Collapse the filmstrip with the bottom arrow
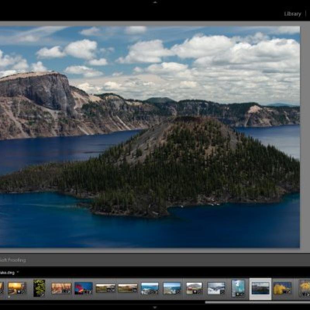 (155, 307)
